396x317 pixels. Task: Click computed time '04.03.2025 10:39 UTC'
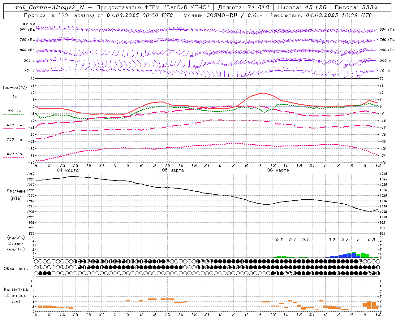coord(339,15)
